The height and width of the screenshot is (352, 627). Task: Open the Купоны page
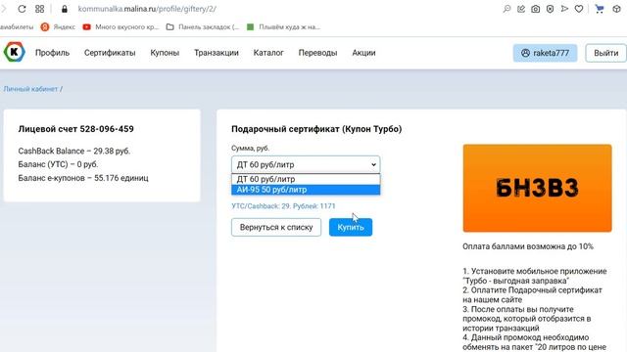pyautogui.click(x=165, y=53)
